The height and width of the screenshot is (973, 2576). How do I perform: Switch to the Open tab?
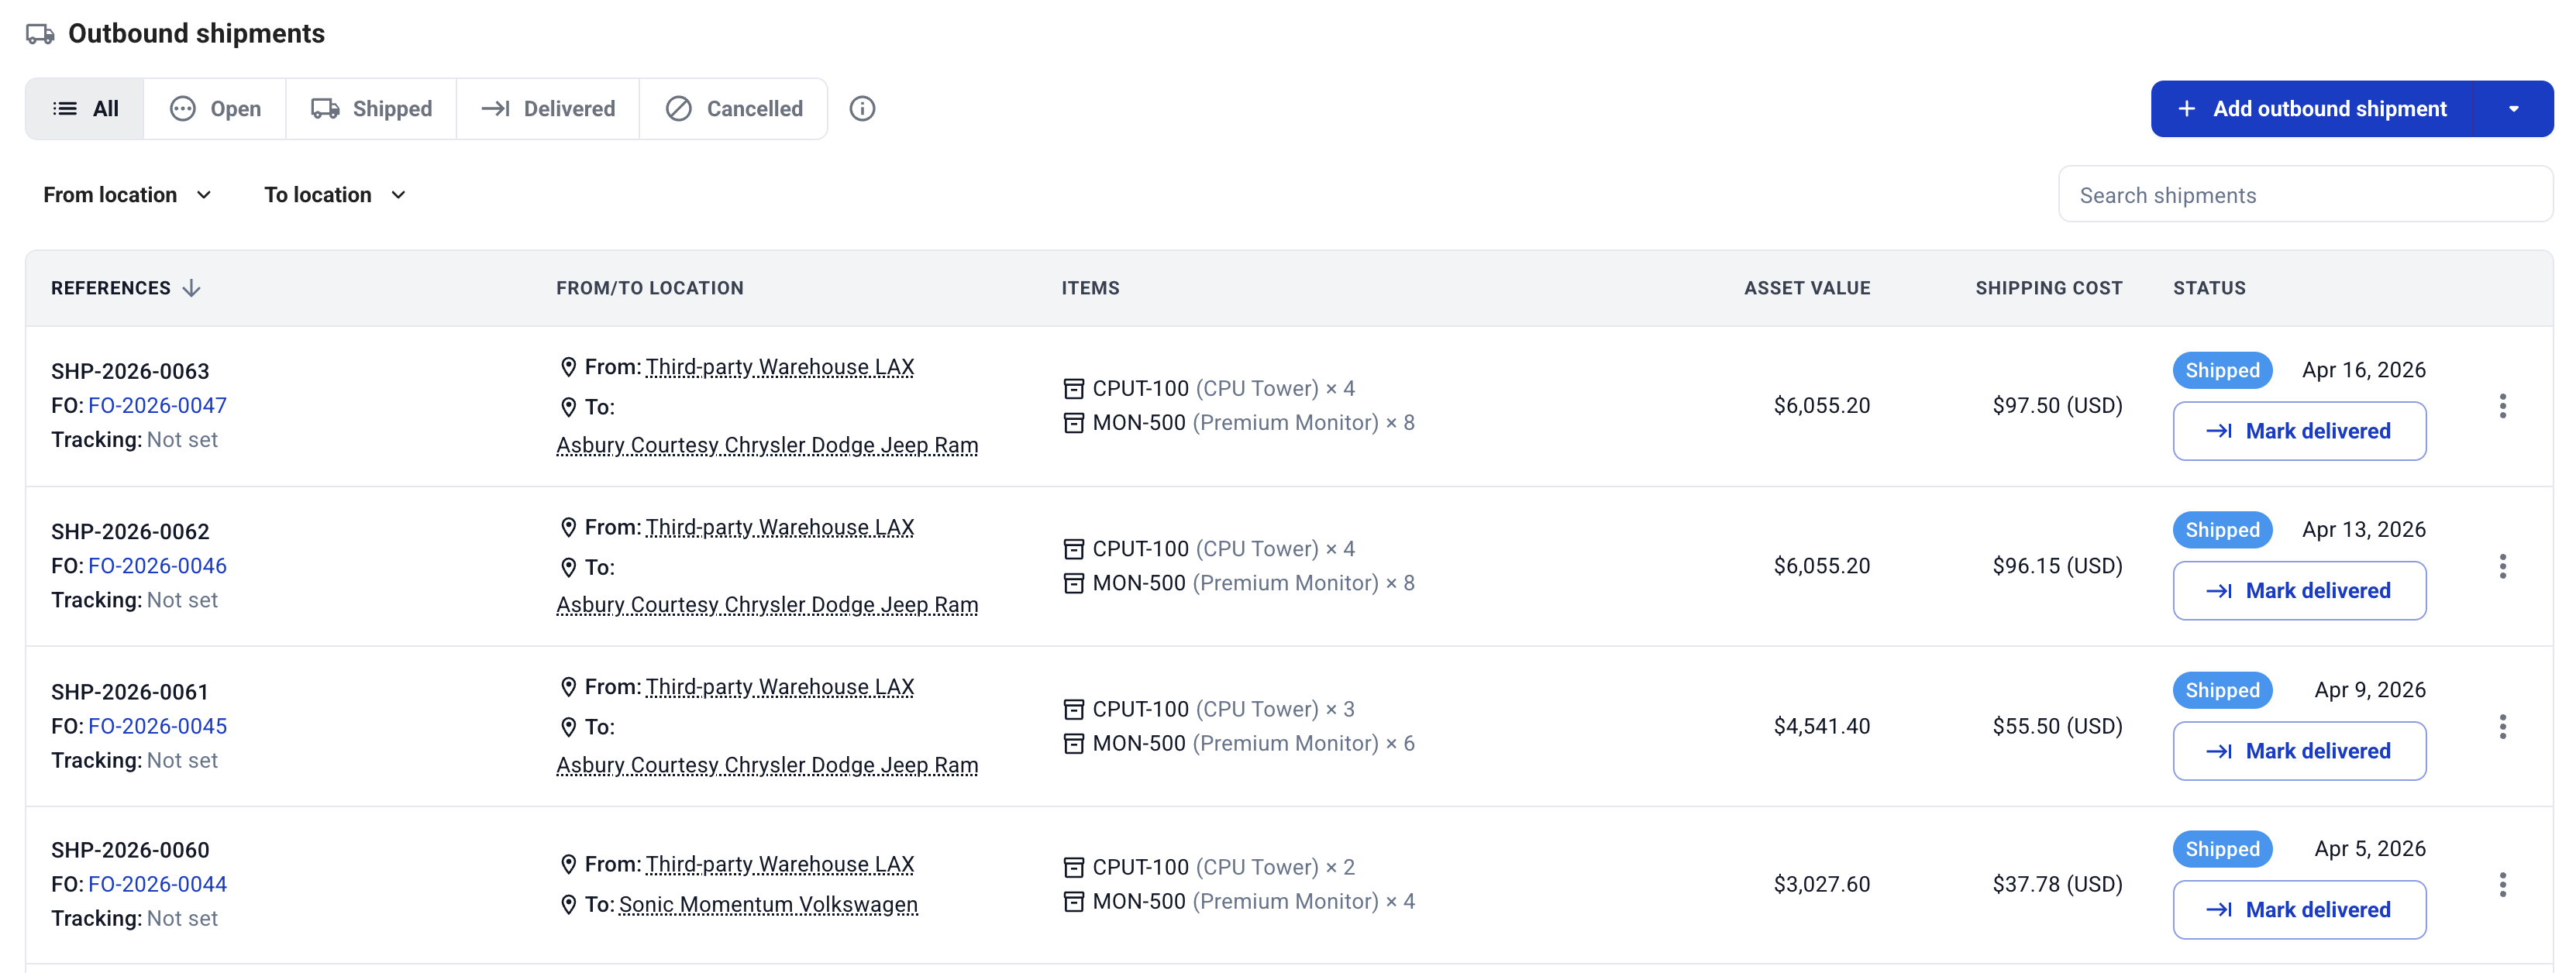pyautogui.click(x=215, y=108)
